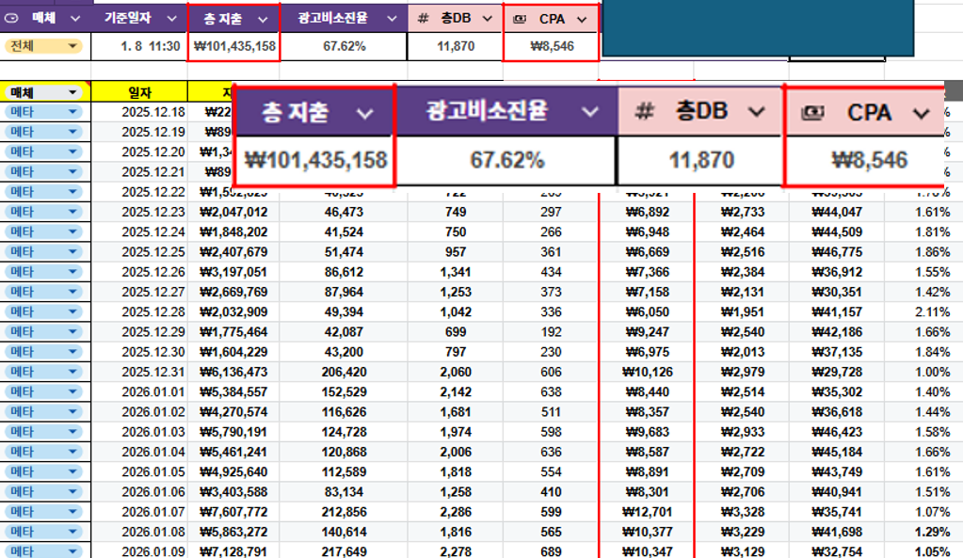Screen dimensions: 963x558
Task: Select the cell showing ₩1,951
Action: [x=743, y=311]
